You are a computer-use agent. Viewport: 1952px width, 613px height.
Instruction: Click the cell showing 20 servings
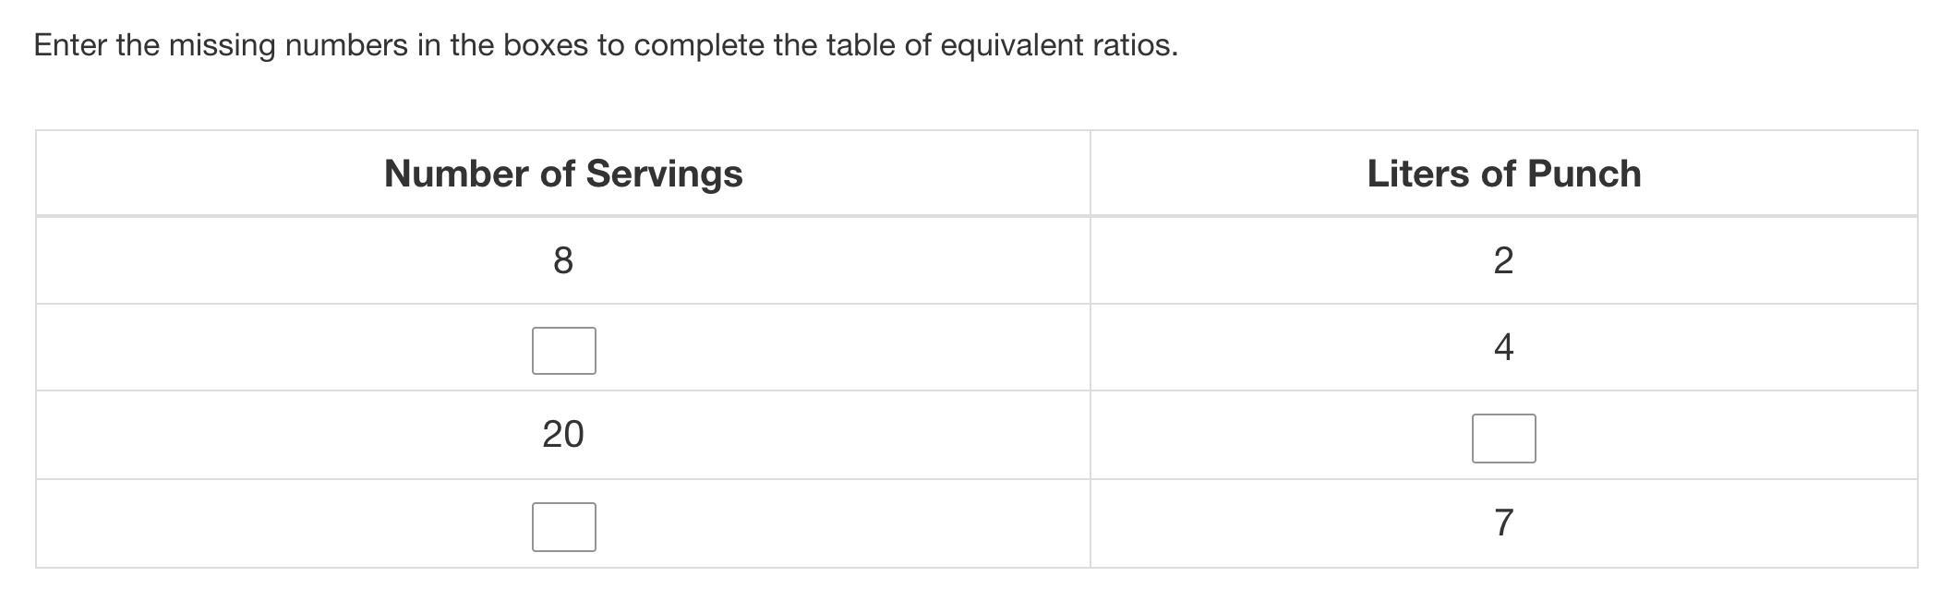pyautogui.click(x=563, y=434)
